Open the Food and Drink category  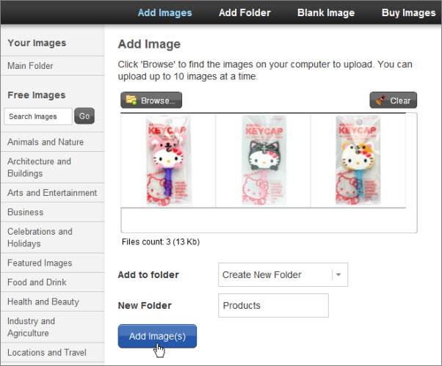click(37, 282)
